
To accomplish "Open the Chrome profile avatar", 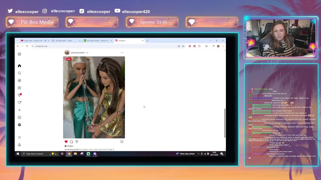I will coord(218,46).
